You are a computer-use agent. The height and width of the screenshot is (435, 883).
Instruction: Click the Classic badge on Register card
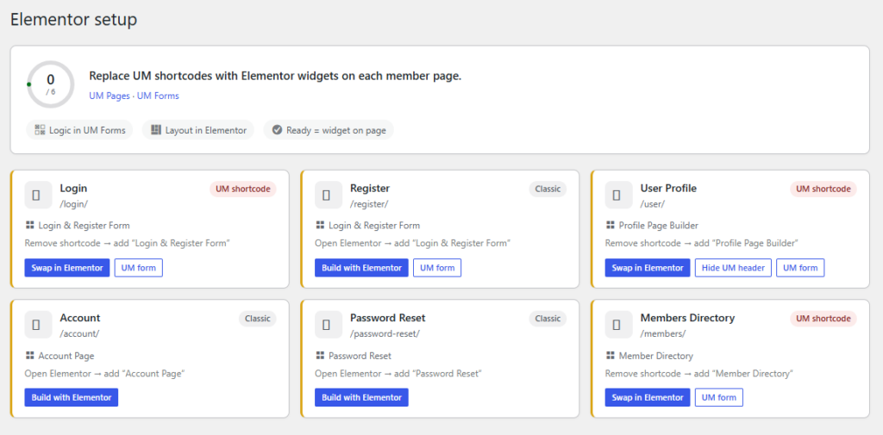548,190
